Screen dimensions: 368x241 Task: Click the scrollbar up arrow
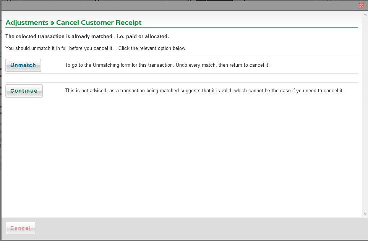(365, 14)
